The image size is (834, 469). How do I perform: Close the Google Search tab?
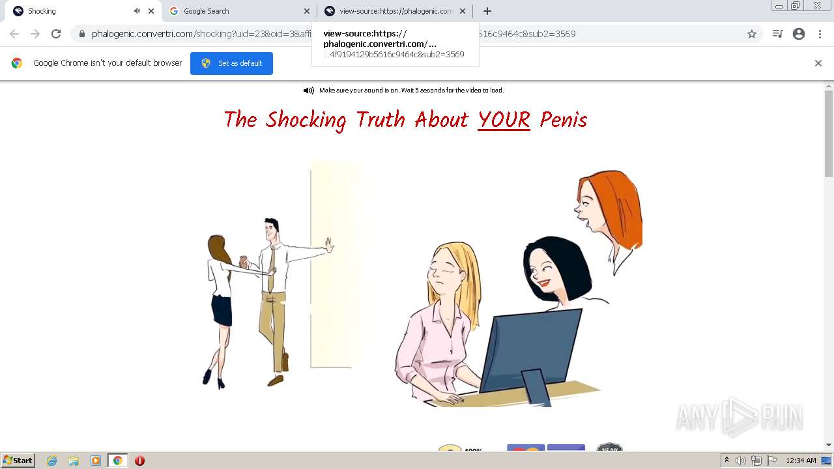pyautogui.click(x=307, y=11)
